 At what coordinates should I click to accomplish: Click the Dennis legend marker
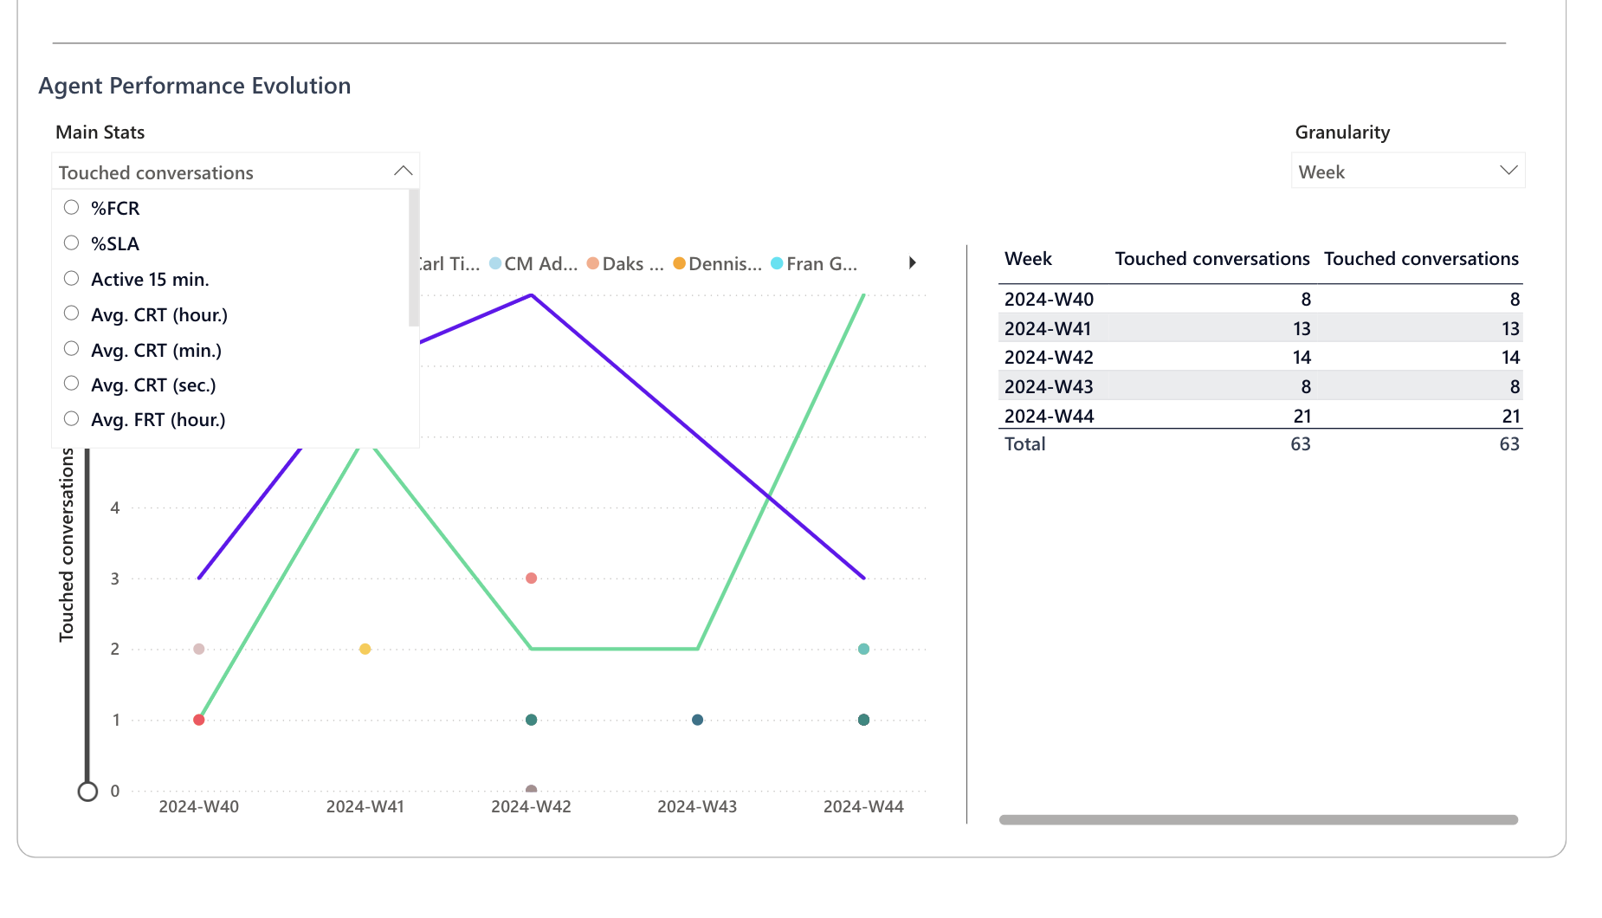pos(680,263)
